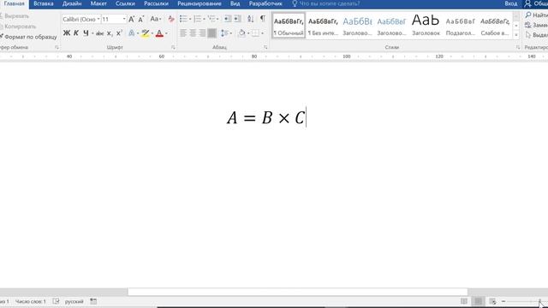
Task: Insert a numbered list
Action: coord(198,19)
